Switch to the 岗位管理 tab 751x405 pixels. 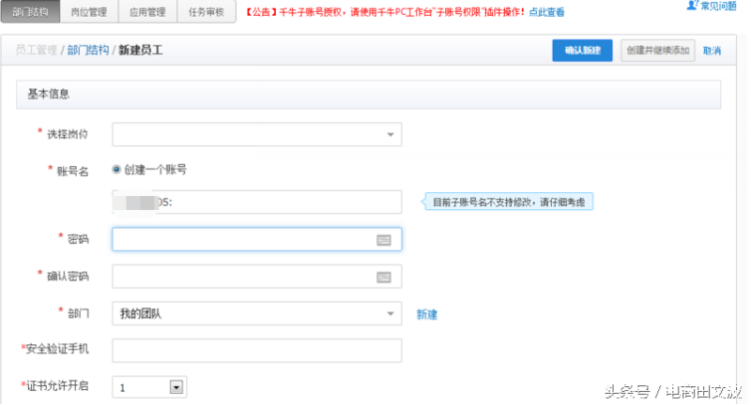[x=89, y=13]
